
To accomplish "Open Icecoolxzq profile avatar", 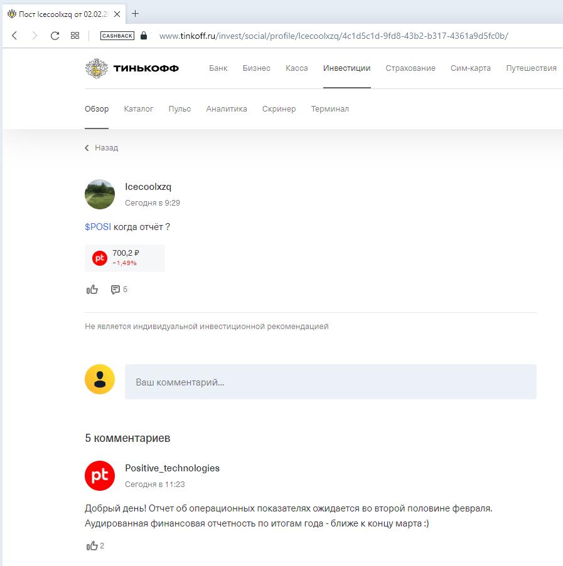I will coord(100,194).
